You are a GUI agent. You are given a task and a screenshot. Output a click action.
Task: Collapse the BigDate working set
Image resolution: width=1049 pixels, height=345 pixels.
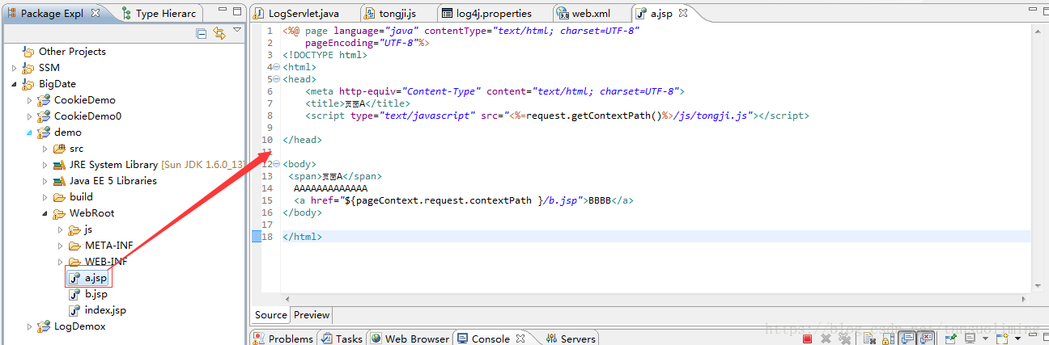(15, 84)
